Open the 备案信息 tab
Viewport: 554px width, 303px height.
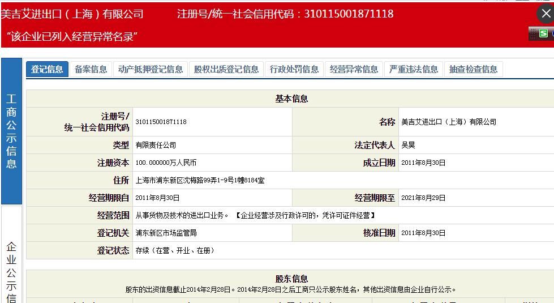pyautogui.click(x=91, y=69)
